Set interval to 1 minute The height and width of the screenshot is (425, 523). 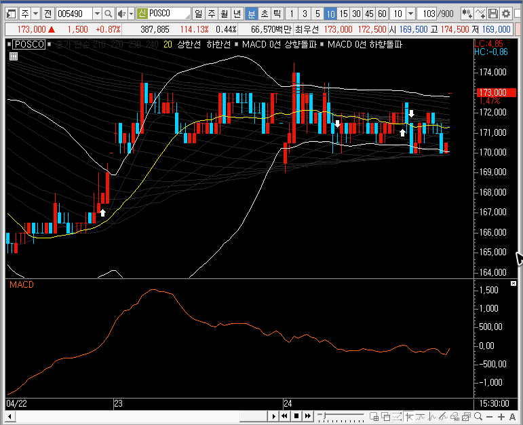(x=292, y=14)
